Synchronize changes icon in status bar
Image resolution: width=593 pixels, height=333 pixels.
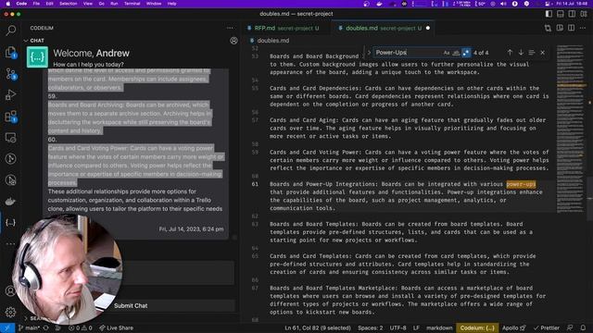(45, 327)
